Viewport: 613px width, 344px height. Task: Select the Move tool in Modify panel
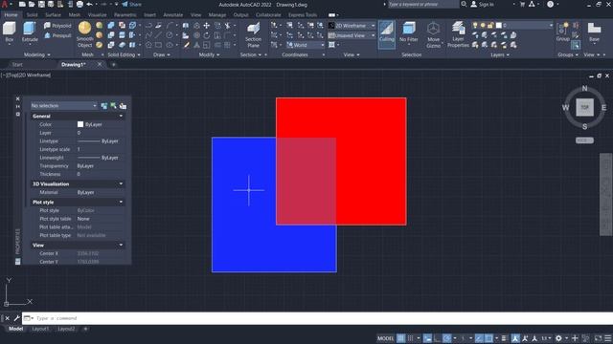207,26
